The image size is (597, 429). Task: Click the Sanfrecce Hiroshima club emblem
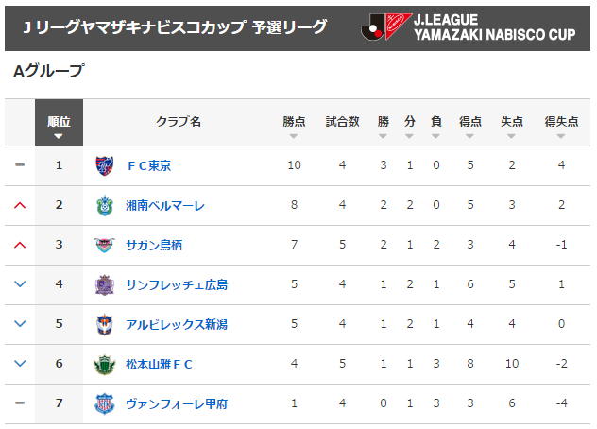coord(104,285)
